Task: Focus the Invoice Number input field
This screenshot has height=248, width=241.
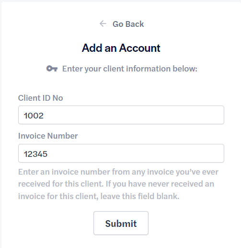Action: 121,153
